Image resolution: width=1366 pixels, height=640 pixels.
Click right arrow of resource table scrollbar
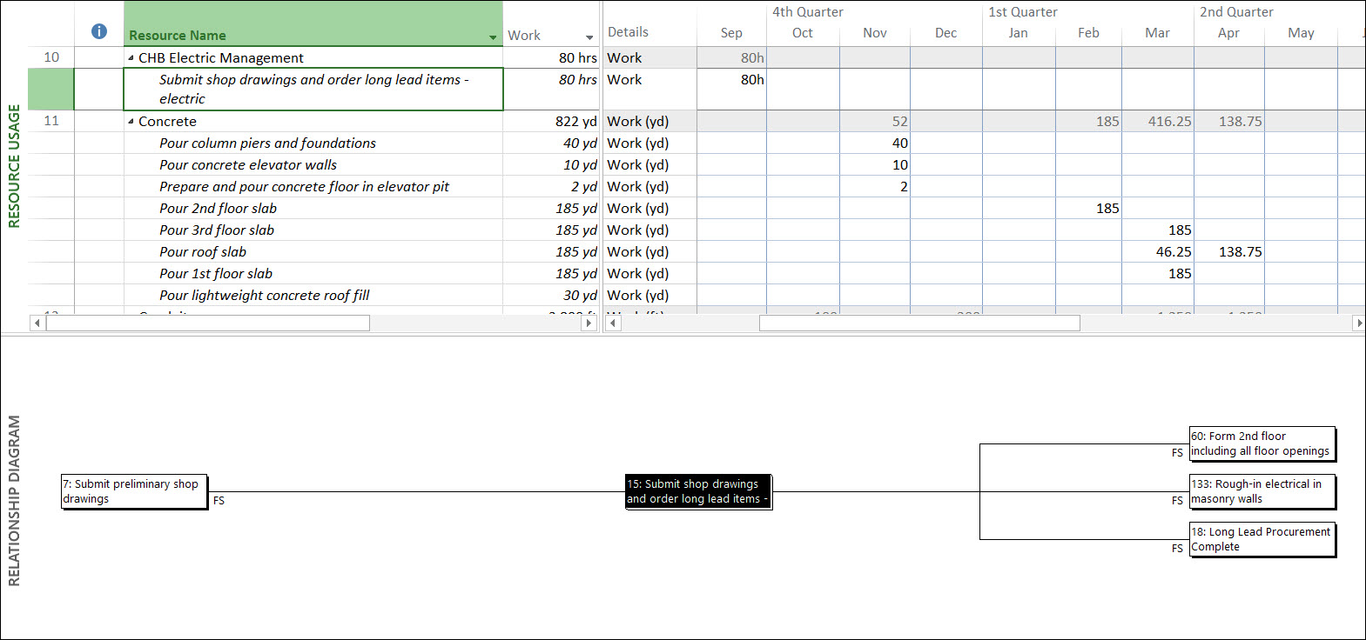click(x=589, y=323)
